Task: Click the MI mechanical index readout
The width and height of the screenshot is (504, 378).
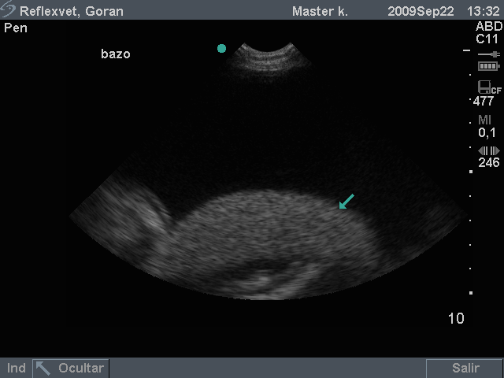Action: (x=487, y=126)
